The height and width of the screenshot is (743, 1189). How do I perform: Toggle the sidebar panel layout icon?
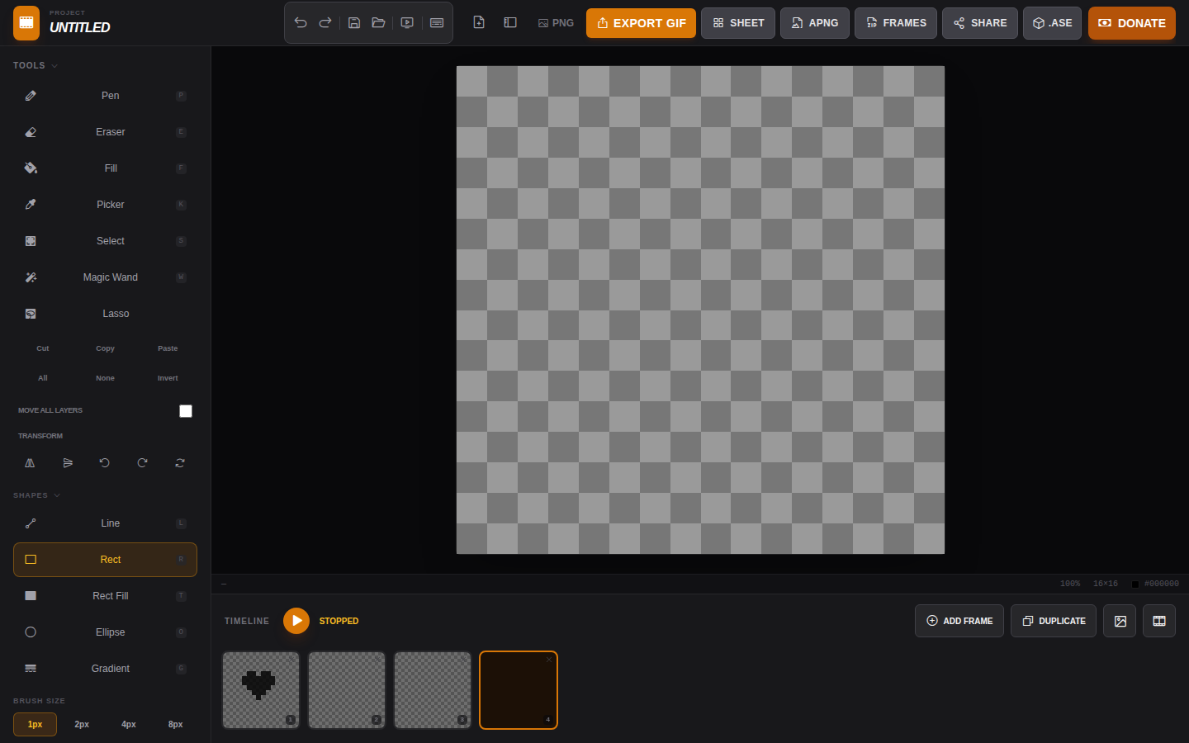pos(510,23)
